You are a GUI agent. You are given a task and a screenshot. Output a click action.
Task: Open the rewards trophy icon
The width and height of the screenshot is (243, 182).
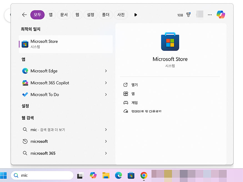[x=188, y=15]
